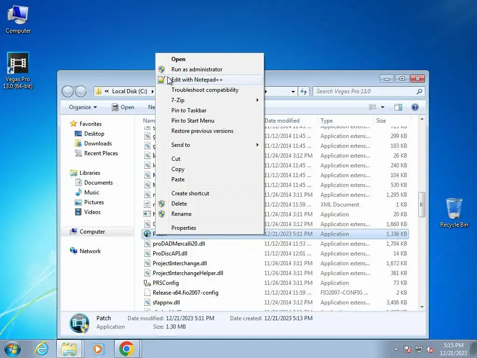This screenshot has height=358, width=477.
Task: Select the PRSConfig application icon
Action: coord(147,283)
